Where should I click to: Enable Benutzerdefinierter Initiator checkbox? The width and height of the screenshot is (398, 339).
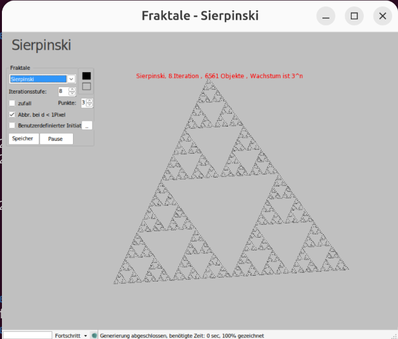[x=12, y=125]
